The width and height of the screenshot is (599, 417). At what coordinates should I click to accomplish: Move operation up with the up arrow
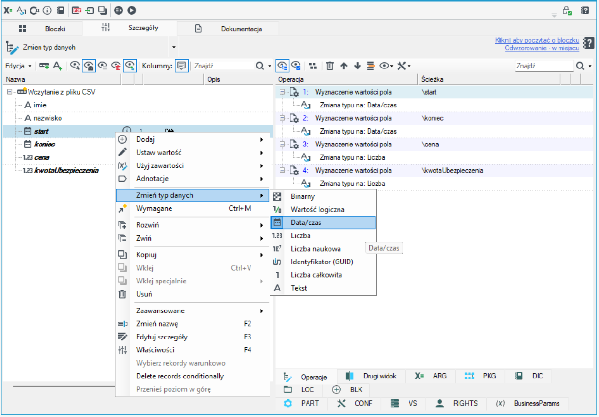(x=344, y=66)
